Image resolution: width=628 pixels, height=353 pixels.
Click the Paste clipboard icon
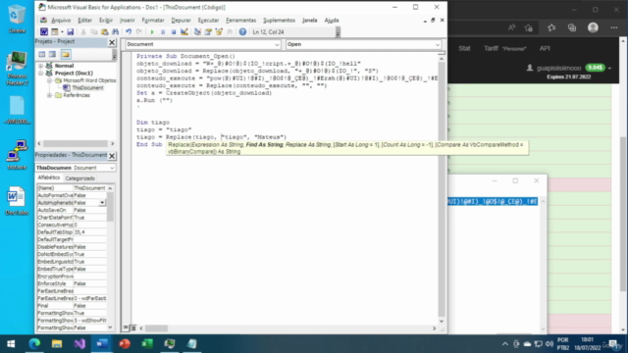tap(105, 32)
